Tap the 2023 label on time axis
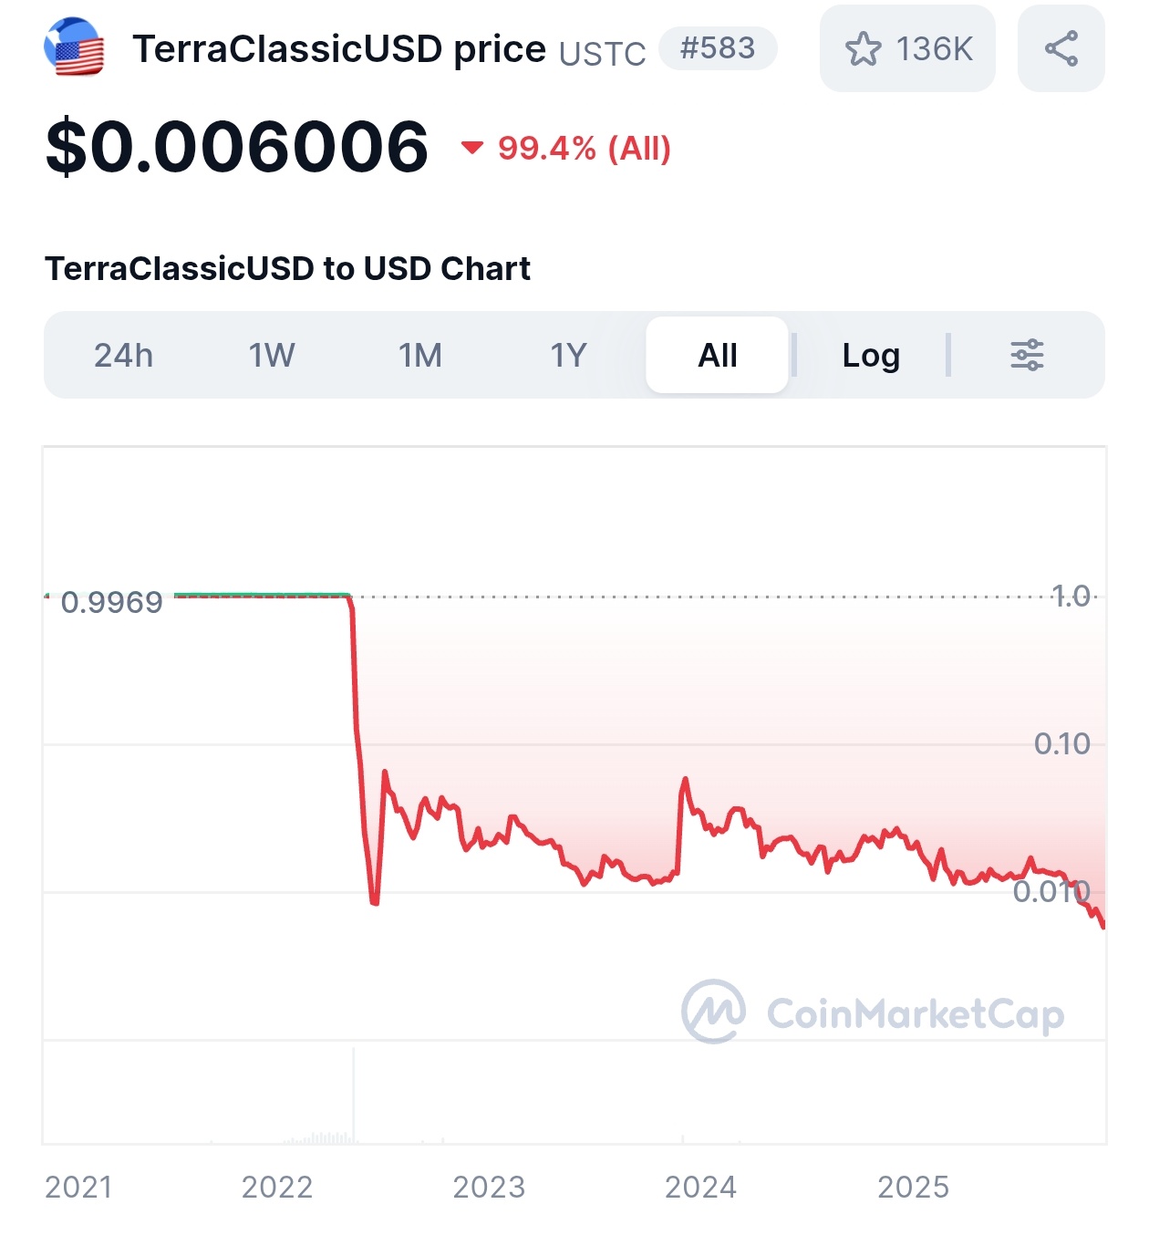The image size is (1149, 1256). pyautogui.click(x=489, y=1187)
